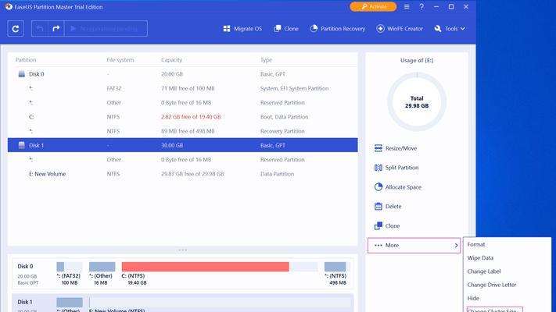
Task: Expand the More submenu arrow
Action: 456,245
